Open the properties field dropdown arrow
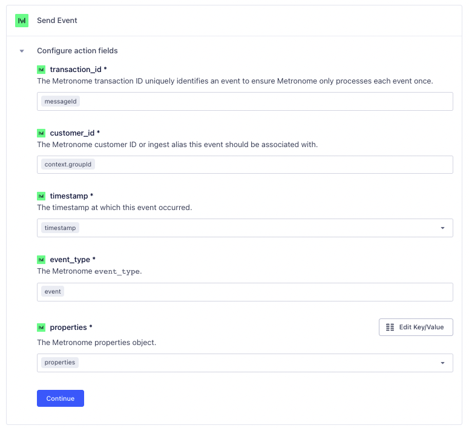469x428 pixels. click(x=442, y=363)
